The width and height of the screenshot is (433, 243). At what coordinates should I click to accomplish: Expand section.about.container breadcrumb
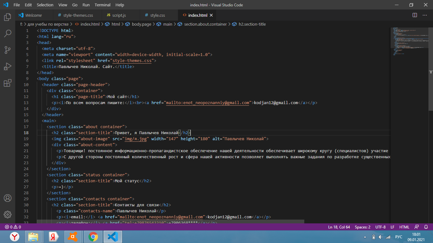205,24
